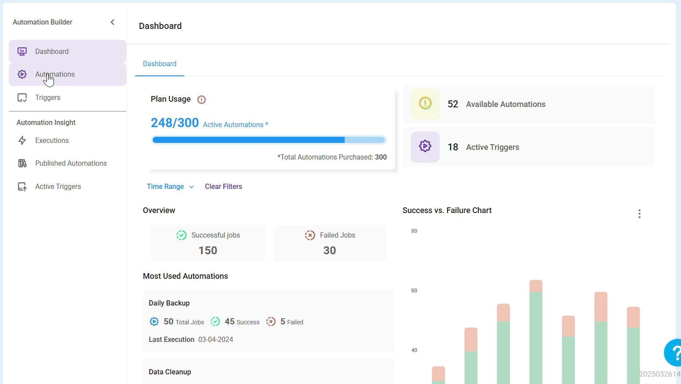Click the Active Triggers sidebar icon

pos(22,186)
